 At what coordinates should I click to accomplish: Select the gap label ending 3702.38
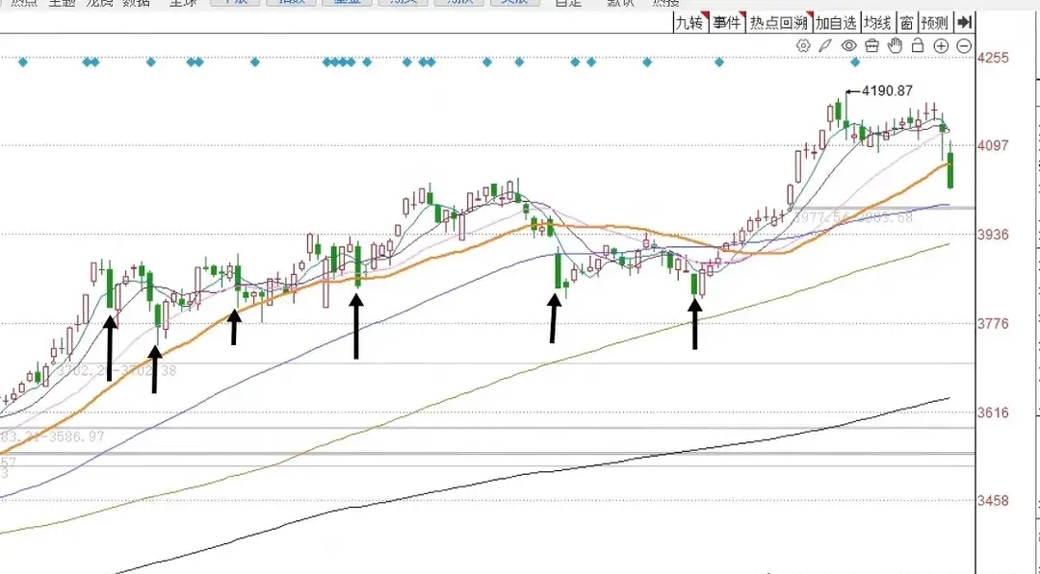(x=117, y=371)
